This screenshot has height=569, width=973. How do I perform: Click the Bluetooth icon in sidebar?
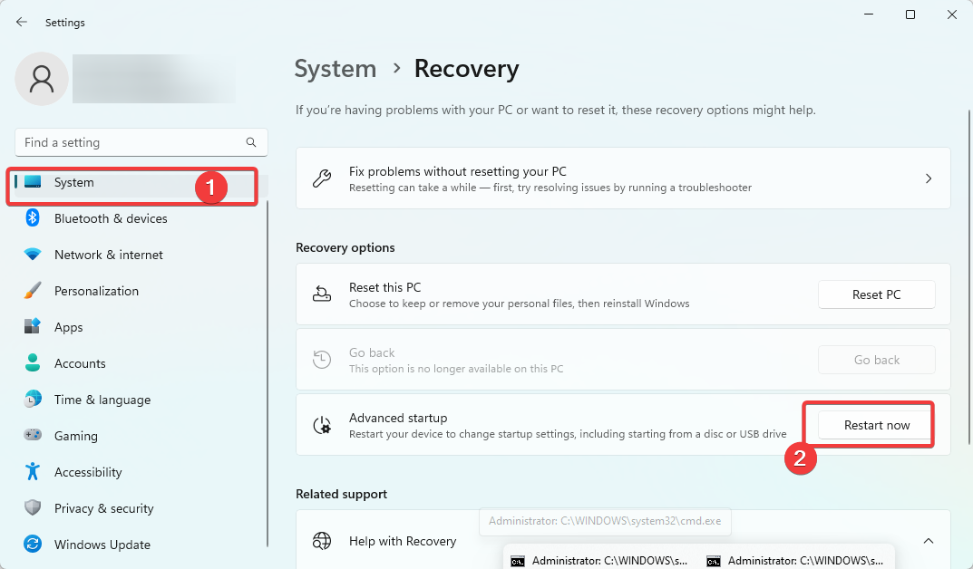33,218
